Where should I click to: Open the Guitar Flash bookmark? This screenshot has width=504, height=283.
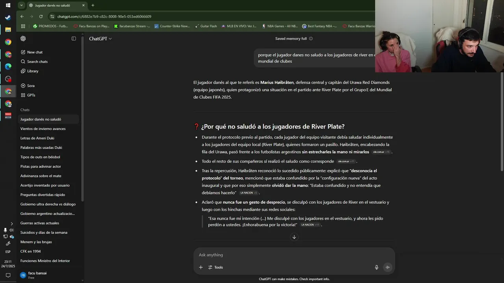pyautogui.click(x=206, y=26)
